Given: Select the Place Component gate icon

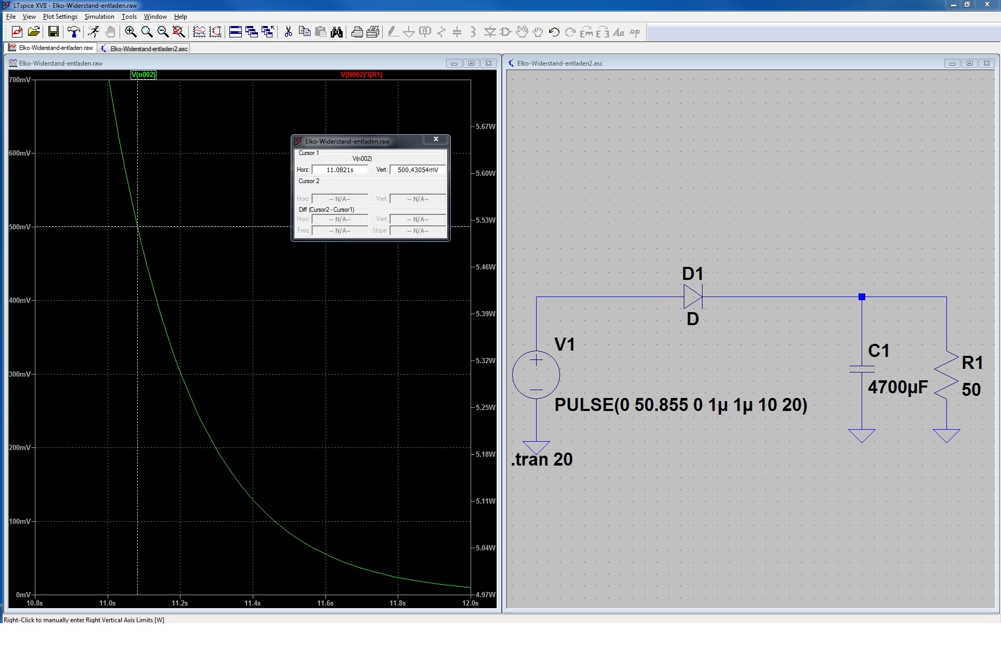Looking at the screenshot, I should 505,32.
